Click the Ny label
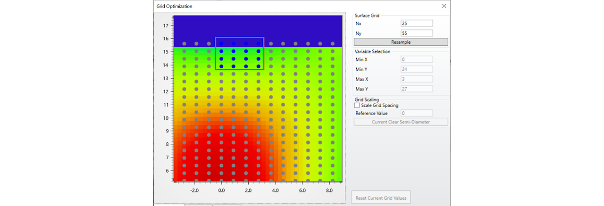This screenshot has height=206, width=604. click(358, 33)
